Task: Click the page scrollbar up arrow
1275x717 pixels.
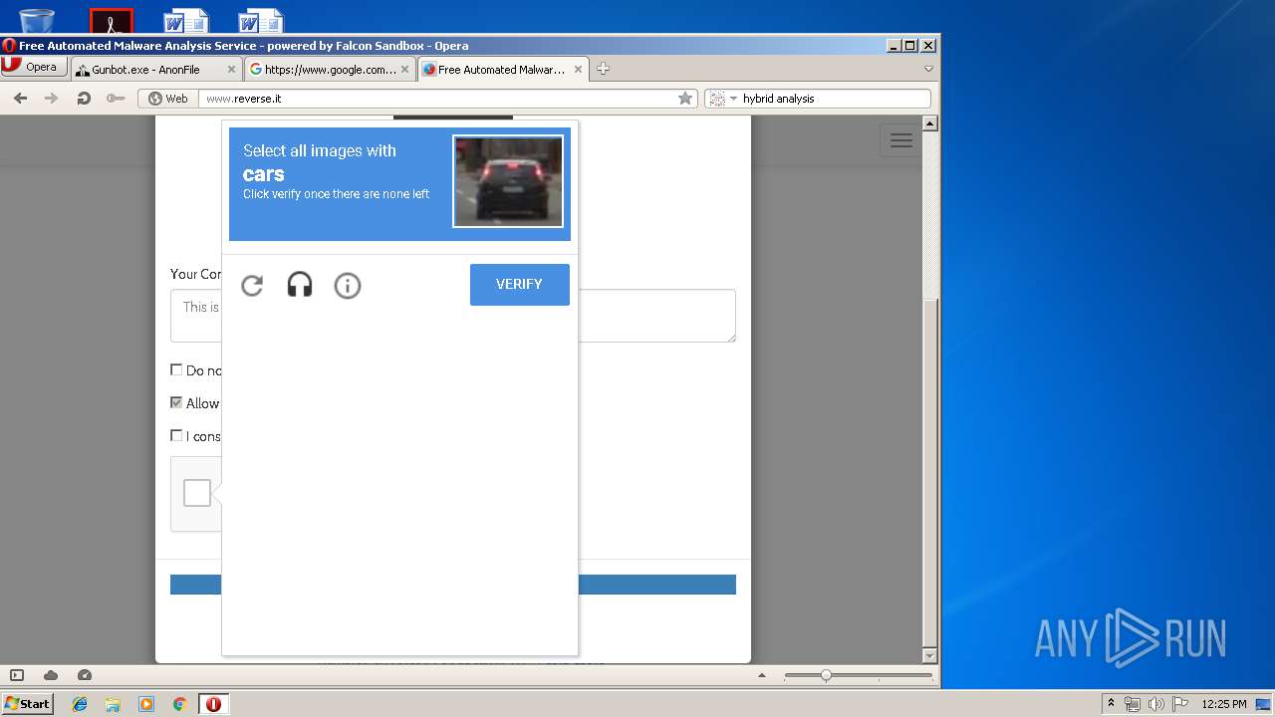Action: [x=930, y=123]
